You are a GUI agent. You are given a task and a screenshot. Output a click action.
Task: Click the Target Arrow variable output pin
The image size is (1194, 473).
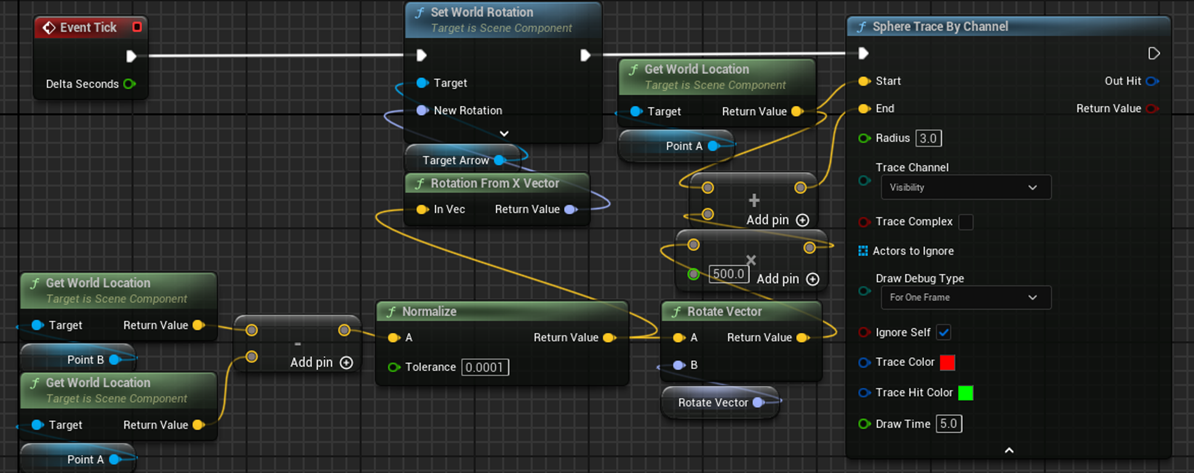click(x=499, y=160)
